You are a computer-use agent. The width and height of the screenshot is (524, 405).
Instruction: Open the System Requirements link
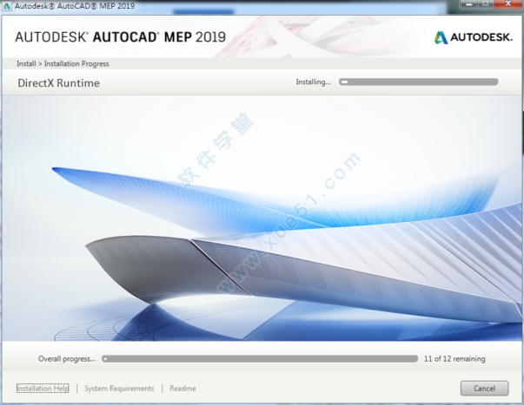[x=119, y=389]
